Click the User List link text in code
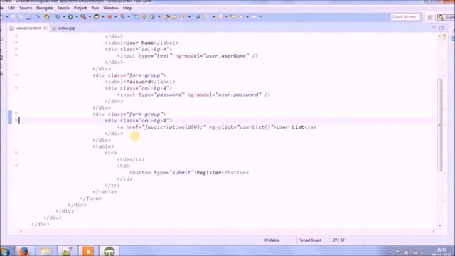This screenshot has width=455, height=256. 290,127
